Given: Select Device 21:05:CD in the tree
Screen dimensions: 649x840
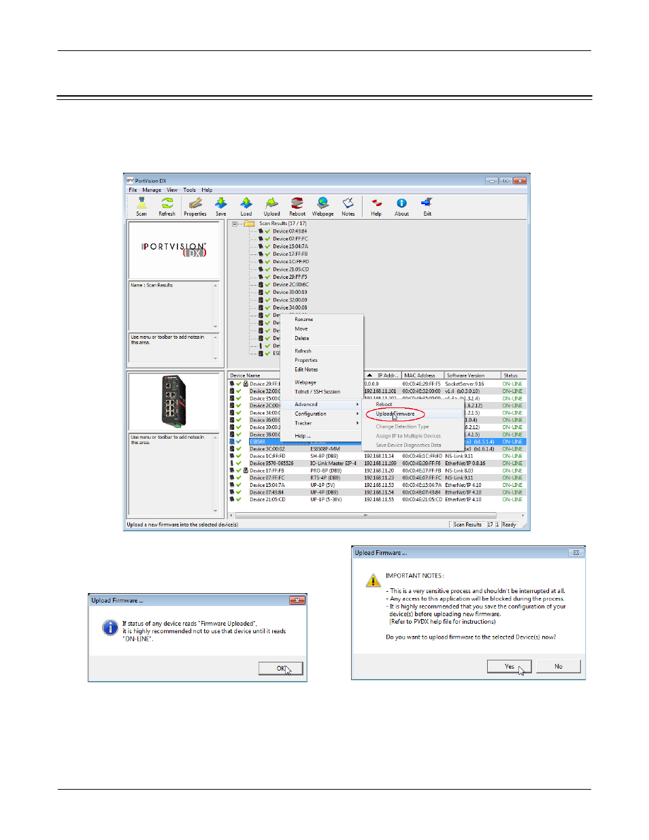Looking at the screenshot, I should pos(290,269).
